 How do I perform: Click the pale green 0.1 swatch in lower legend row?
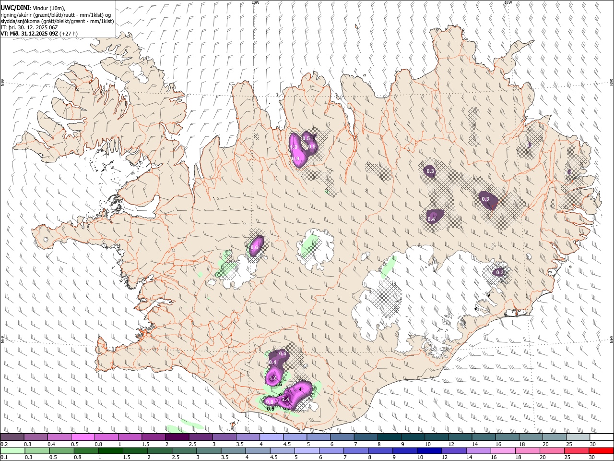coord(12,451)
